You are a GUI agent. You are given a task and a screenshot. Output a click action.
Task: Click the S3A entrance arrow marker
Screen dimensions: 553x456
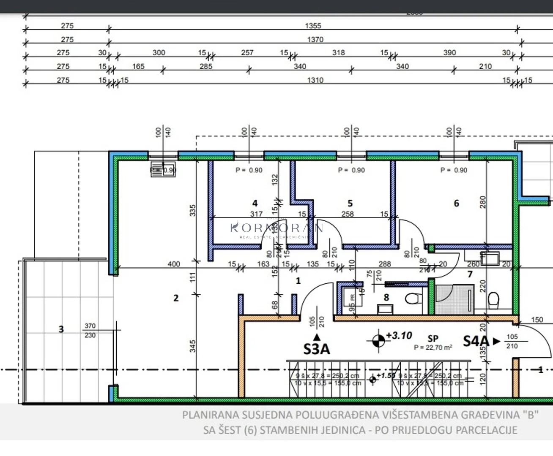point(317,337)
